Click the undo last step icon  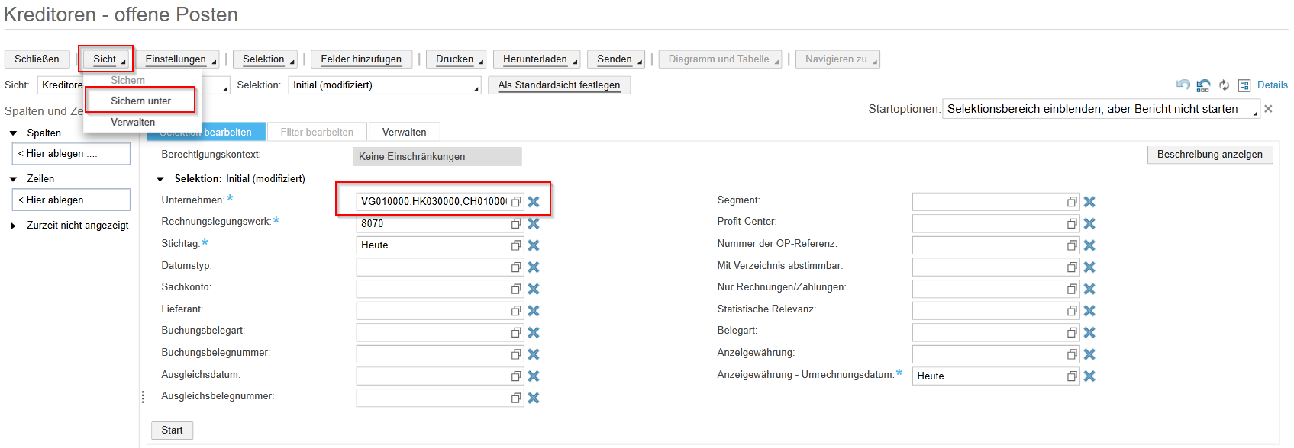pyautogui.click(x=1183, y=85)
